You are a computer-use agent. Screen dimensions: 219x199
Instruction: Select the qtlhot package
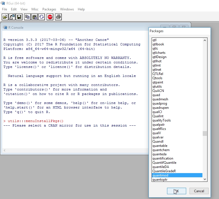click(177, 61)
